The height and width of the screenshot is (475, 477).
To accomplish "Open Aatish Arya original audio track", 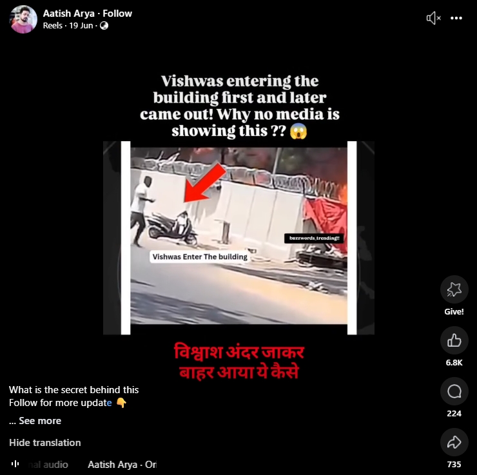I will click(122, 464).
